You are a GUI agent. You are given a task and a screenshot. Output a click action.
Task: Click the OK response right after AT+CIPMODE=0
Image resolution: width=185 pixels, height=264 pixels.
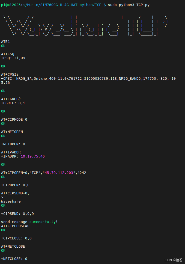(3, 124)
